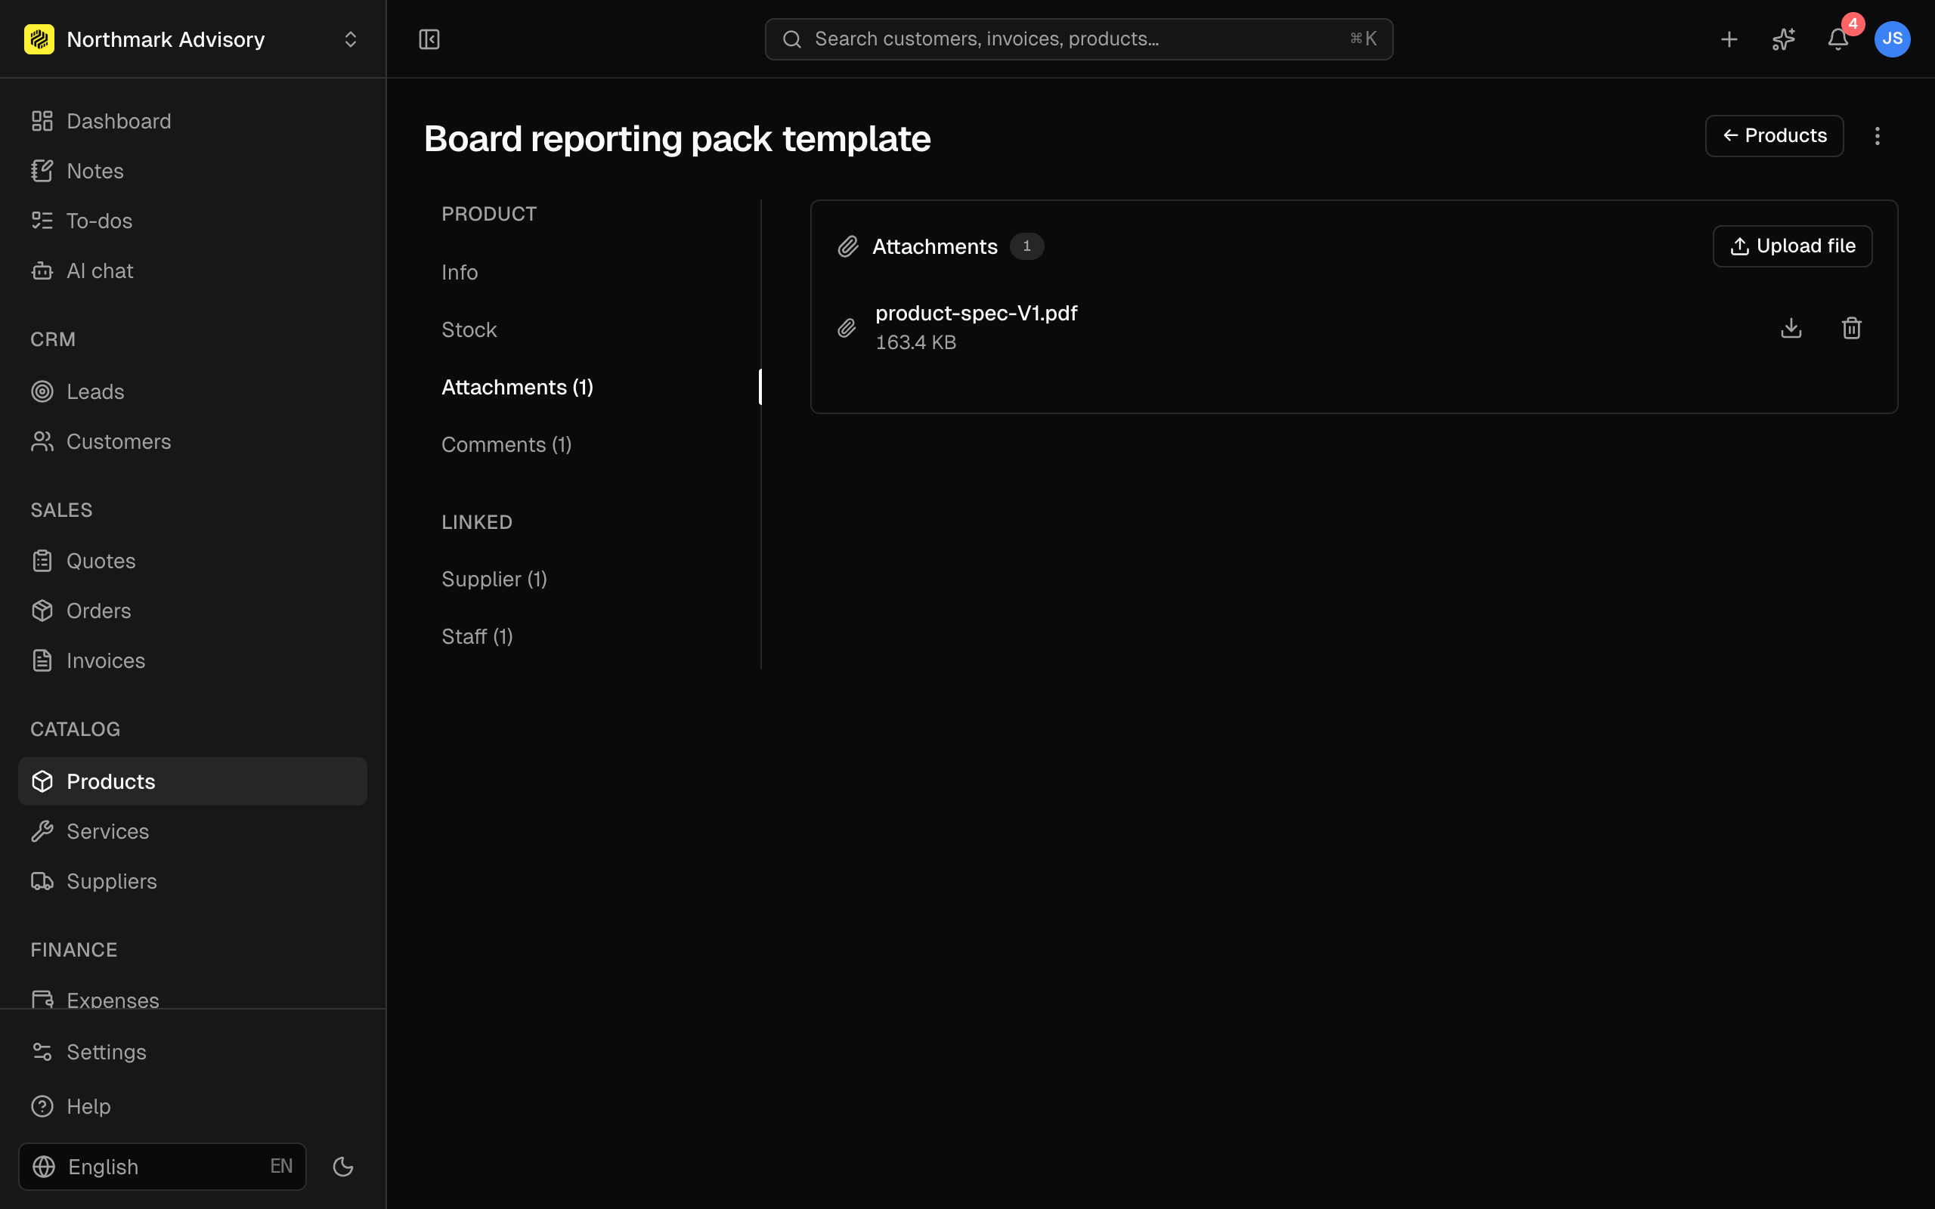Select Products in the Catalog sidebar
The width and height of the screenshot is (1935, 1209).
coord(192,781)
